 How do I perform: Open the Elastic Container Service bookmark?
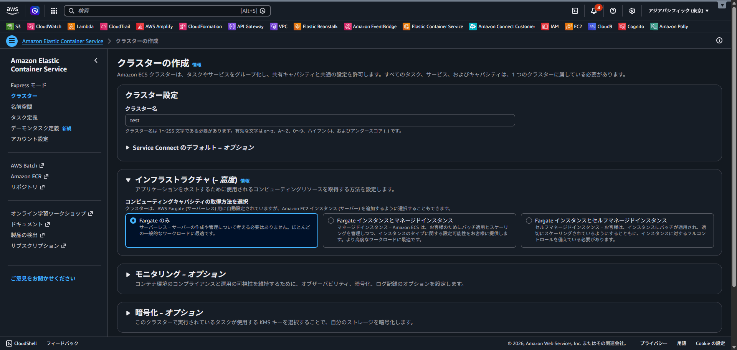433,27
